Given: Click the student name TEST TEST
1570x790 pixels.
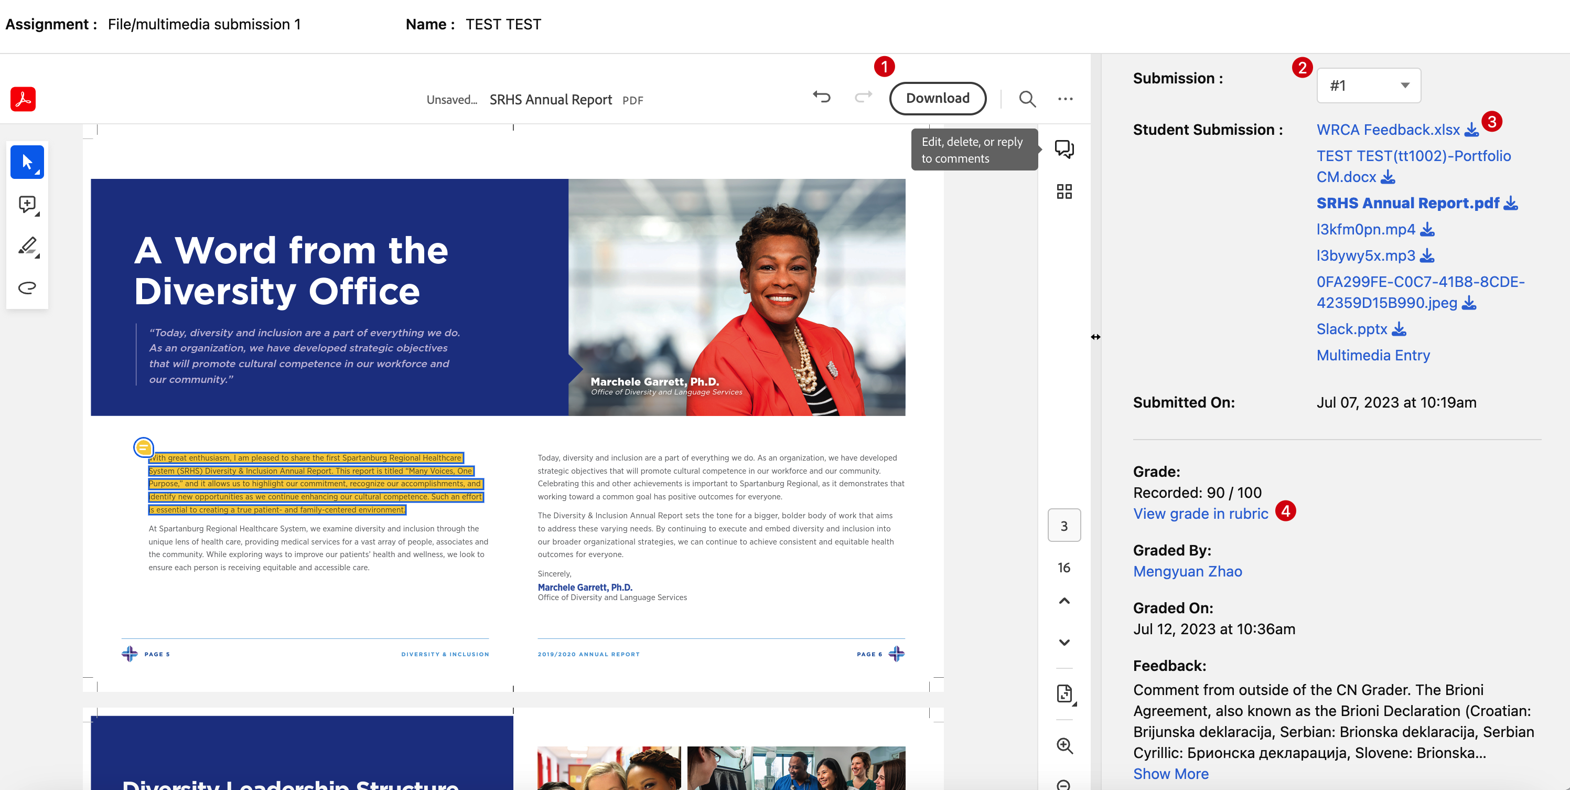Looking at the screenshot, I should 503,24.
